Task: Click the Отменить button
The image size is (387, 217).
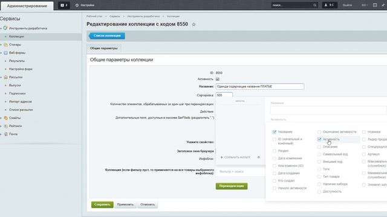Action: (148, 205)
